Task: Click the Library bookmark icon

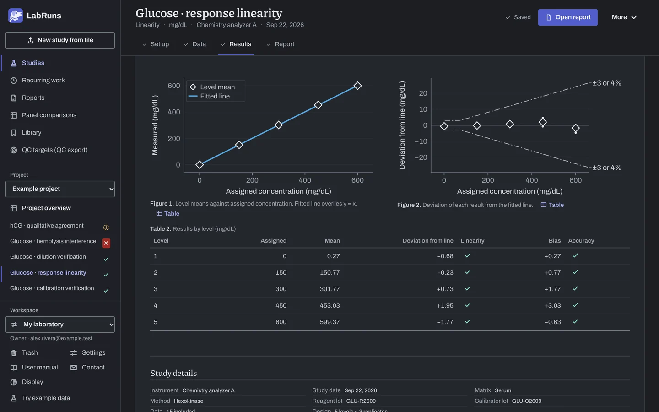Action: click(14, 133)
